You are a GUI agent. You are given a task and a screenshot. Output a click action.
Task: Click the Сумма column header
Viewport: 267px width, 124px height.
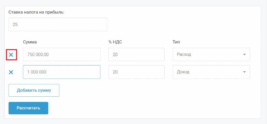30,42
